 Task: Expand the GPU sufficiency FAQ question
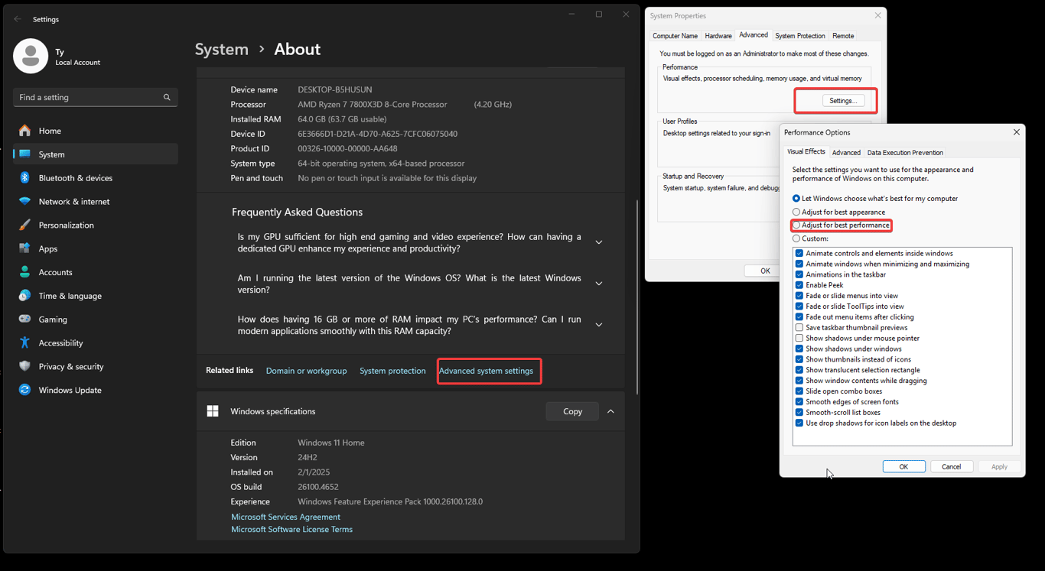pos(599,242)
